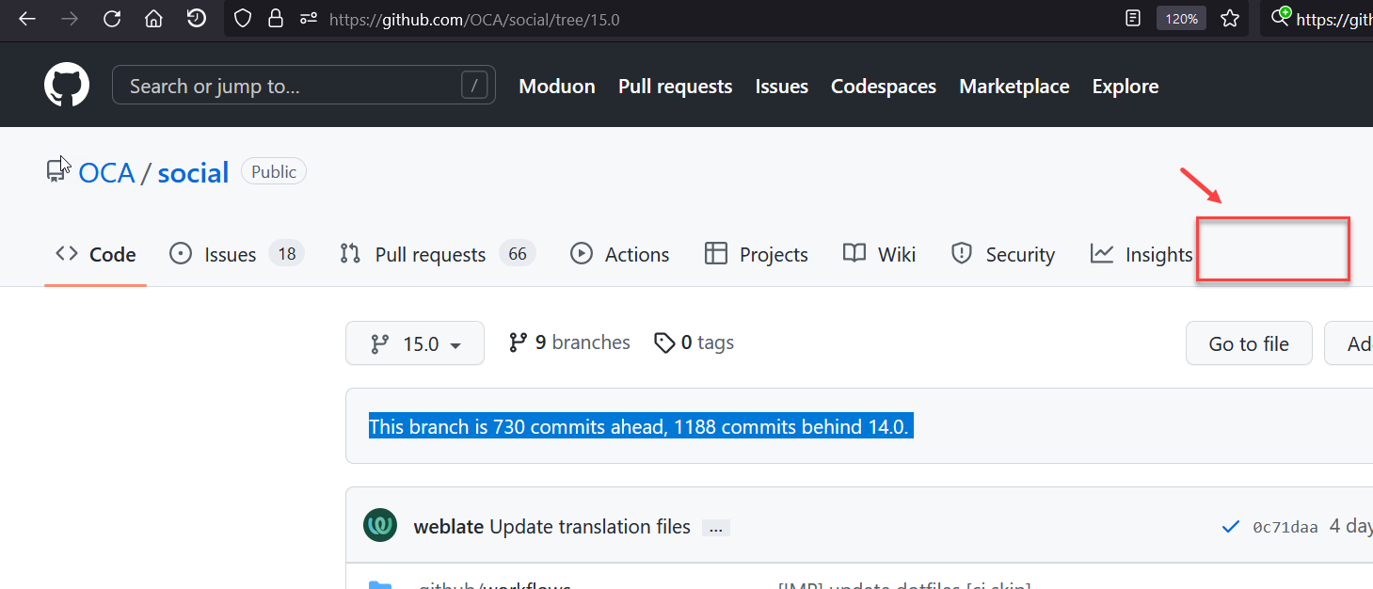Viewport: 1373px width, 589px height.
Task: Click the shield tracking protection icon
Action: coord(243,19)
